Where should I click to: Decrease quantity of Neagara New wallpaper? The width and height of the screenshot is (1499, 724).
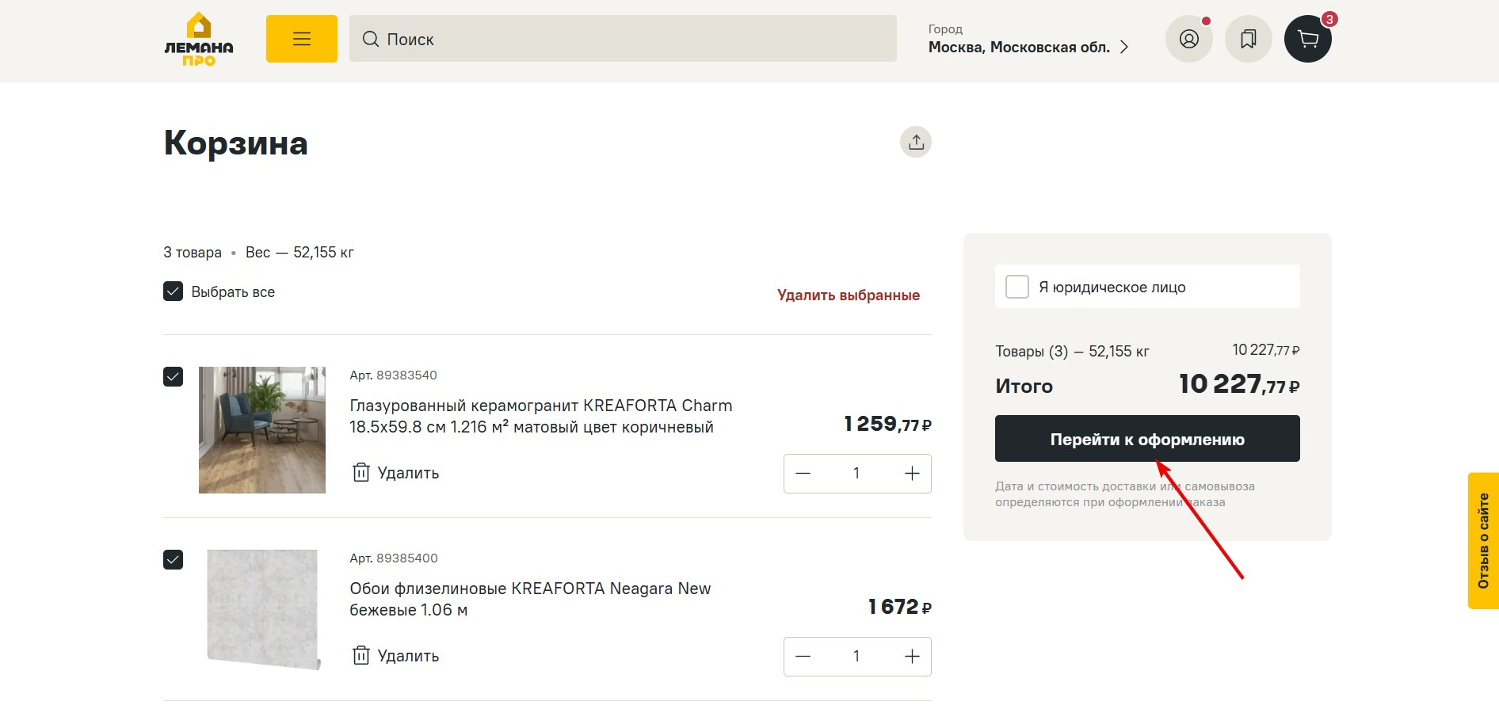click(x=803, y=657)
